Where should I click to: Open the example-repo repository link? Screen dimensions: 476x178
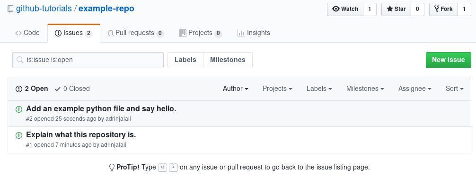pos(106,9)
